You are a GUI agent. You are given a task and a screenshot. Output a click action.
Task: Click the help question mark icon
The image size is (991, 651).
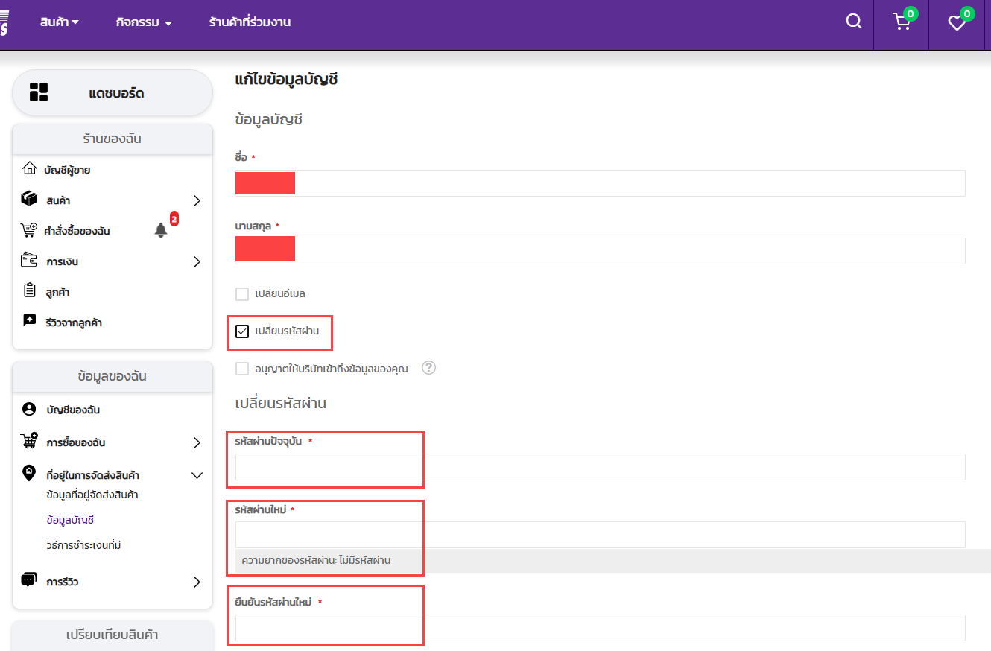pyautogui.click(x=428, y=368)
